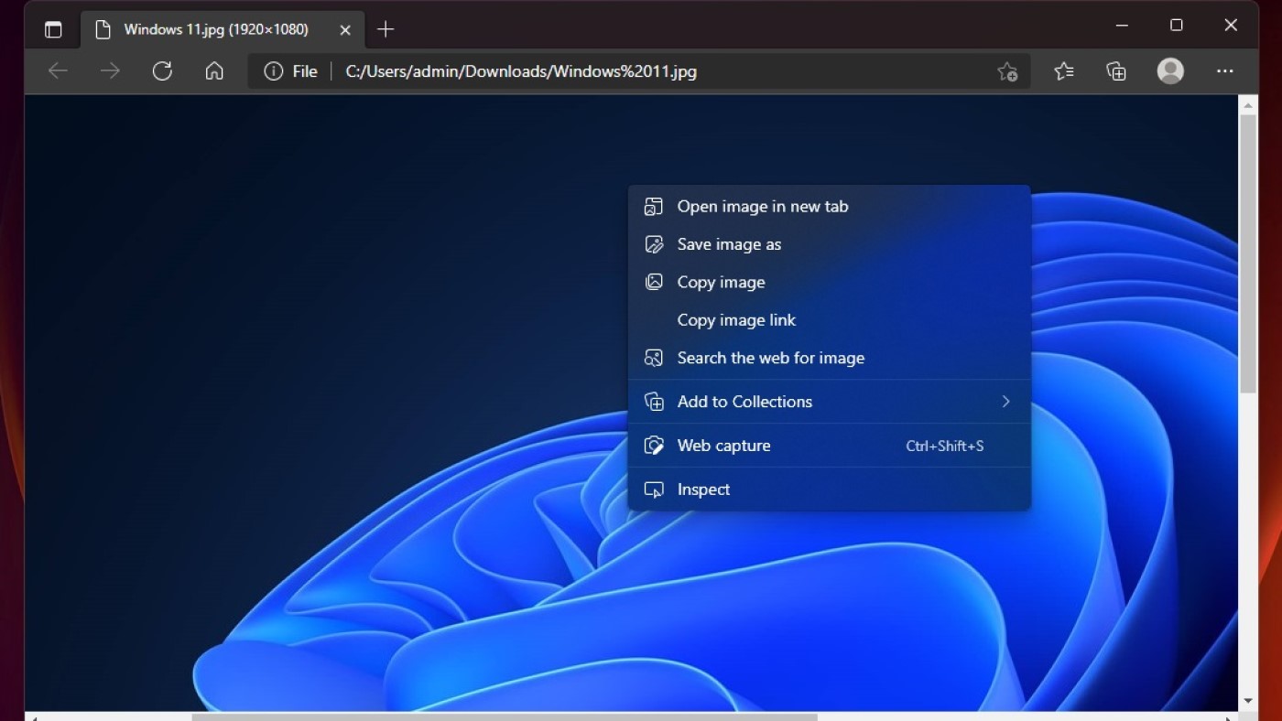
Task: Select Copy image from context menu
Action: point(829,282)
